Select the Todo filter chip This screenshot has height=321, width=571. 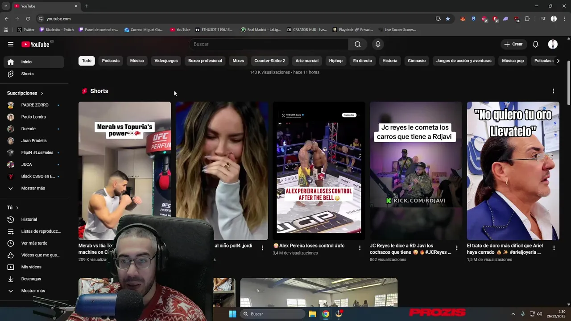point(87,61)
